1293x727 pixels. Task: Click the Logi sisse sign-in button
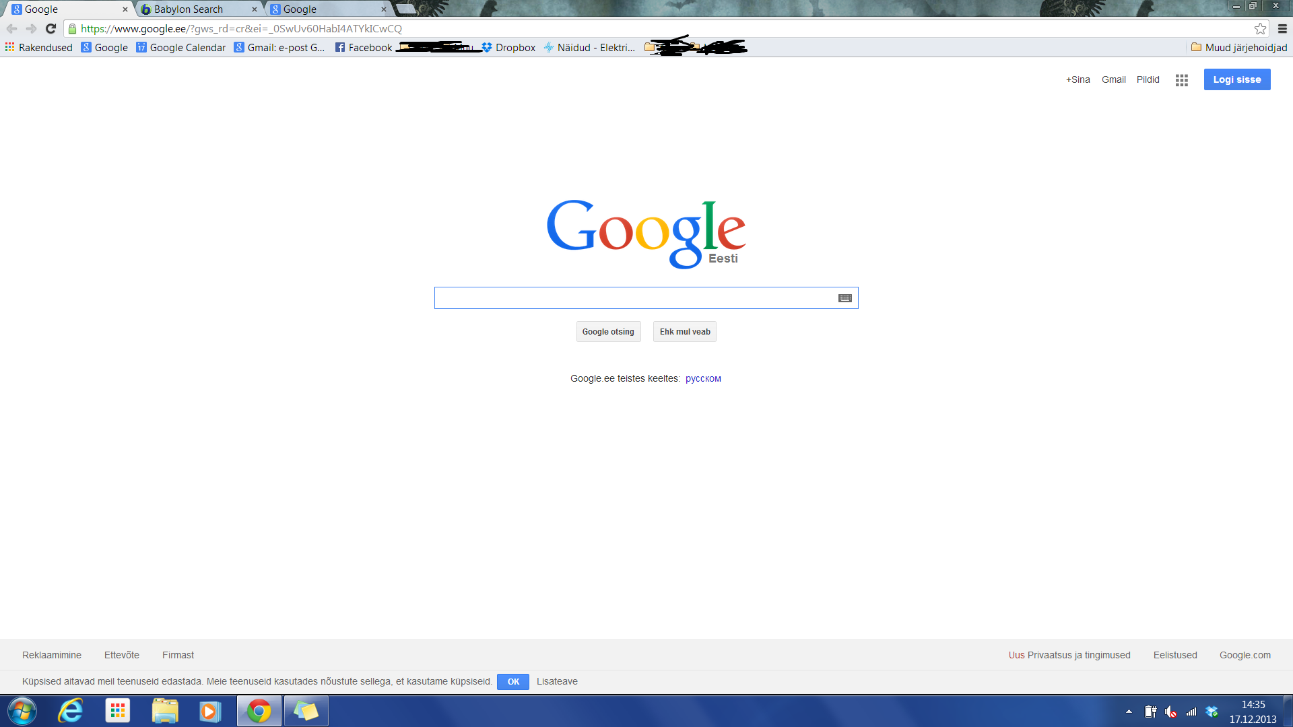coord(1237,79)
